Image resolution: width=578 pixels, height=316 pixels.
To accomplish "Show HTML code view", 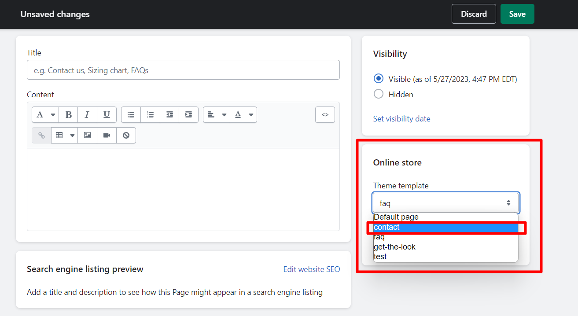I will [x=325, y=114].
